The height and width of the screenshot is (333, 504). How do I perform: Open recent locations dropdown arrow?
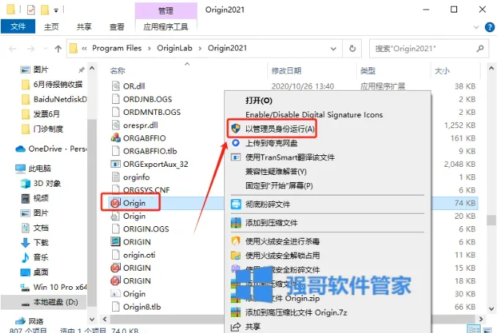(45, 49)
